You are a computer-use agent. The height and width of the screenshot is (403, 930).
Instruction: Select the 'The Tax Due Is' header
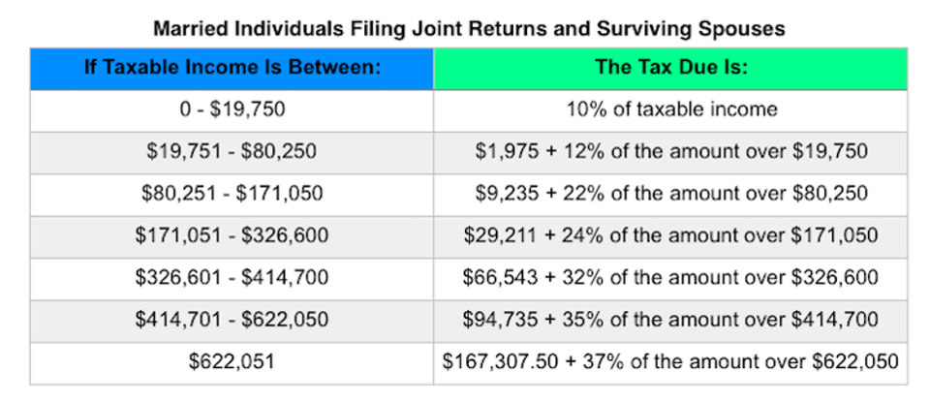coord(670,68)
